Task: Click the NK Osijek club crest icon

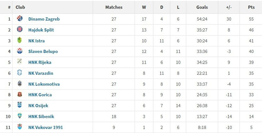Action: pyautogui.click(x=20, y=105)
